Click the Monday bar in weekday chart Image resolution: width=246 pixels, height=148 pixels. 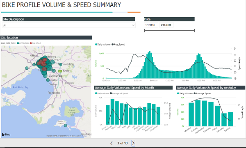(191, 114)
